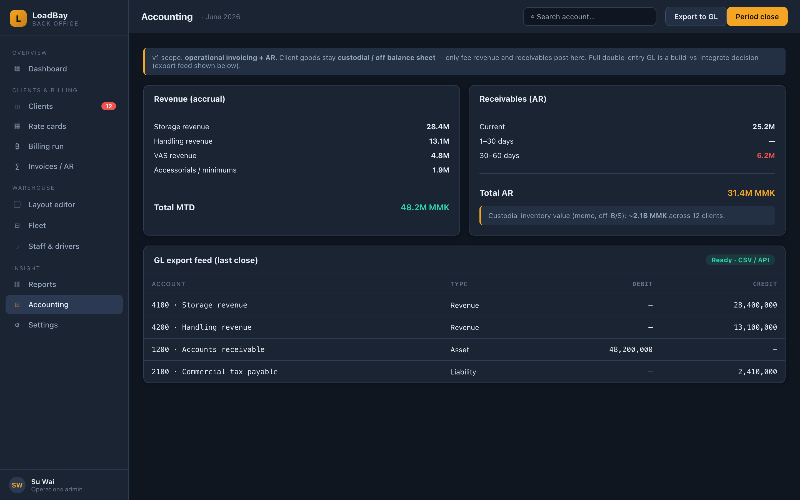The height and width of the screenshot is (500, 800).
Task: Click the search magnifier icon
Action: pyautogui.click(x=532, y=17)
